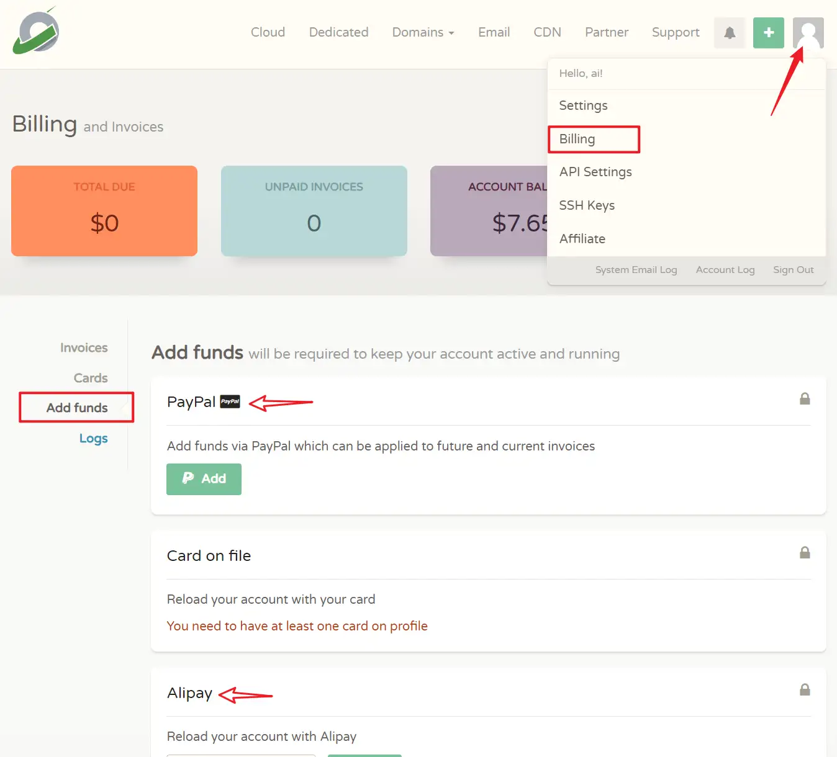The image size is (837, 757).
Task: Click 'Reload your account with your card' text
Action: (271, 599)
